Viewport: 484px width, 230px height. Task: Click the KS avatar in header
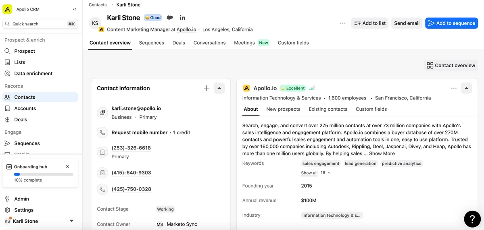tap(95, 23)
